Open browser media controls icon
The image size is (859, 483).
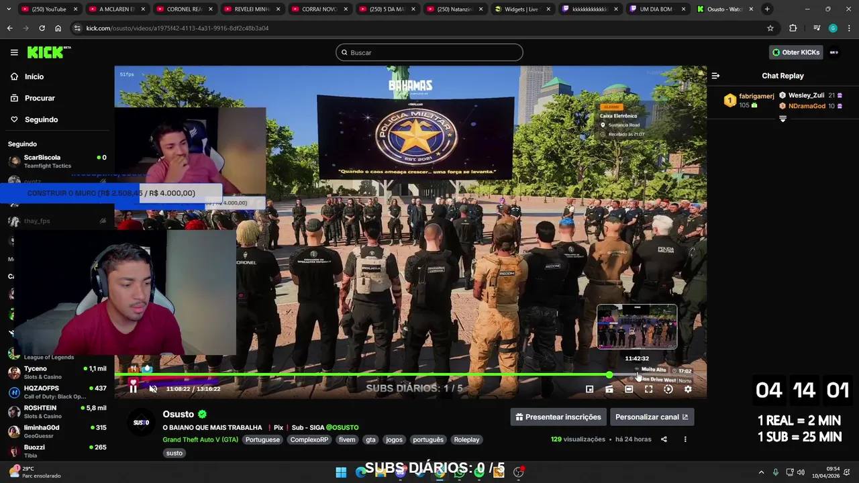tap(817, 28)
